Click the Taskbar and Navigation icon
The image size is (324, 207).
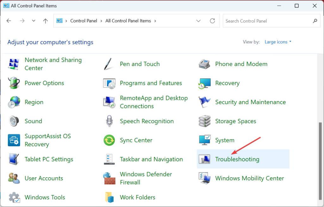(109, 159)
